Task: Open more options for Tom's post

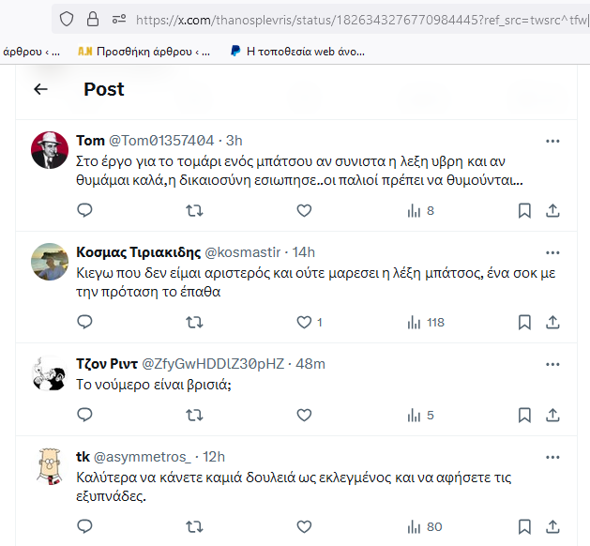Action: coord(552,141)
